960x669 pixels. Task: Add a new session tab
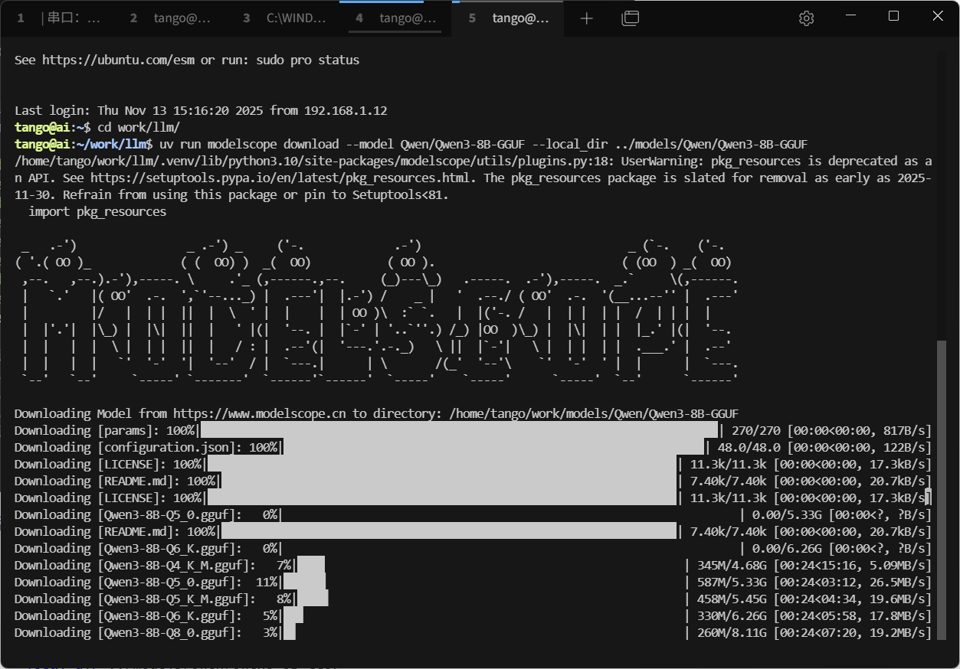pos(587,18)
